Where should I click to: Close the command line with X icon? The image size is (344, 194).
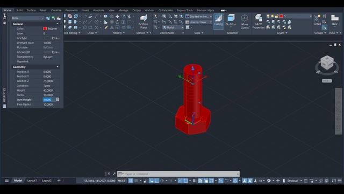(x=109, y=174)
